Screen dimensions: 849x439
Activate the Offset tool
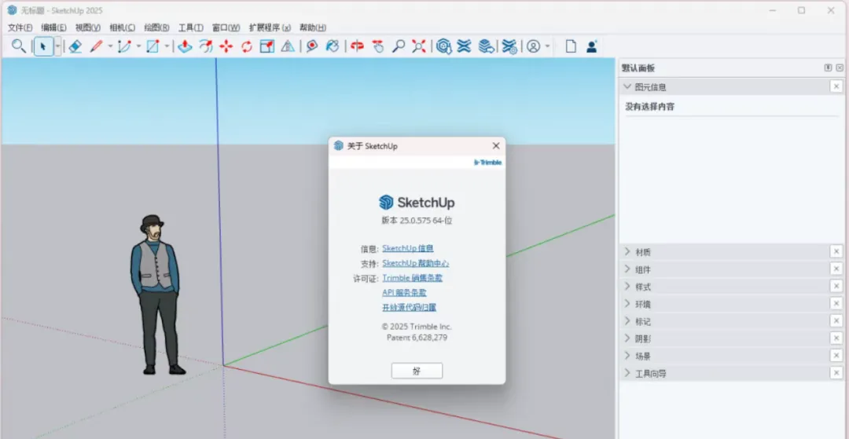205,46
